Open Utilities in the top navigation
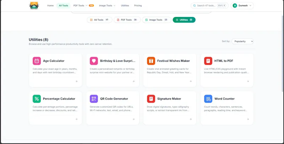This screenshot has width=284, height=144. [x=125, y=6]
